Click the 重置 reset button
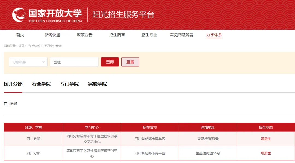The width and height of the screenshot is (295, 163). [130, 62]
